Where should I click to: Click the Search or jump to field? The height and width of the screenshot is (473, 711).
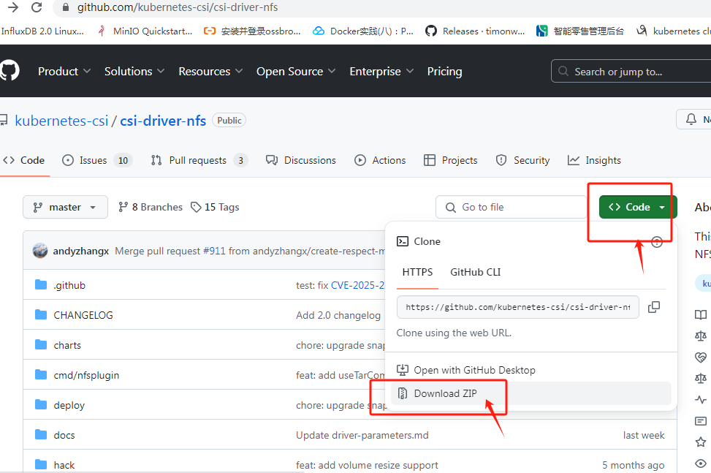631,71
